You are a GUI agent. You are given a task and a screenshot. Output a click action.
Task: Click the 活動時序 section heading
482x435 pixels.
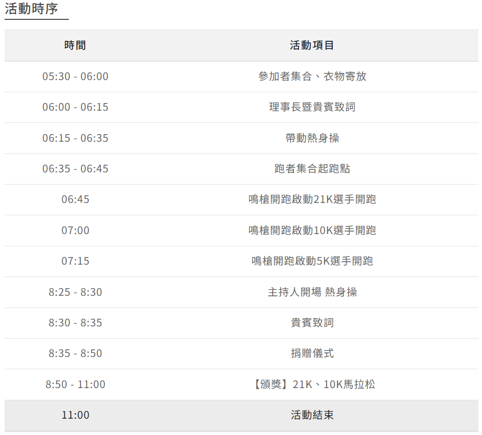pos(32,9)
